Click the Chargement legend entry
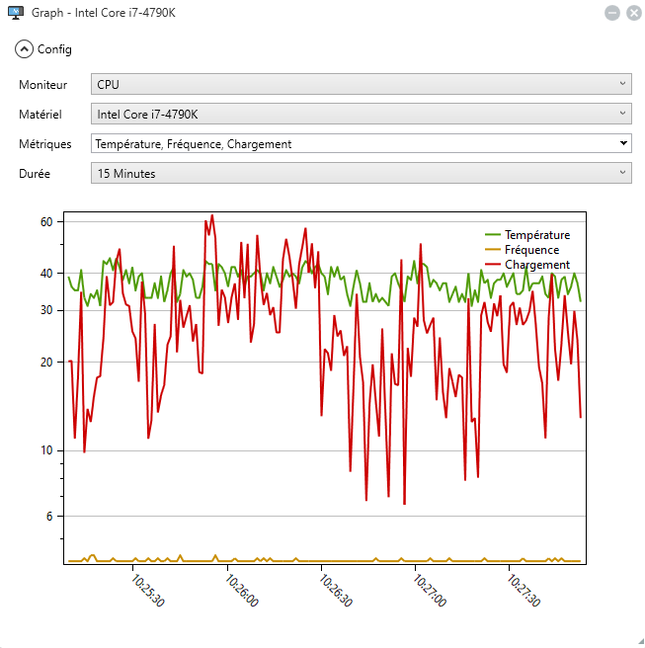Viewport: 645px width, 648px height. pyautogui.click(x=527, y=265)
